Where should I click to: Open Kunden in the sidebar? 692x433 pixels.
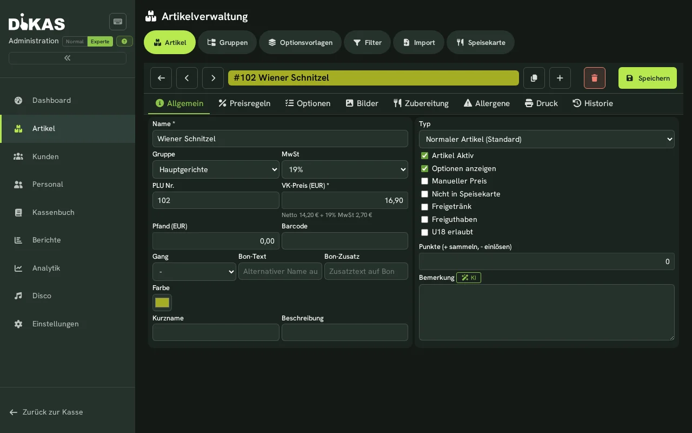(68, 156)
